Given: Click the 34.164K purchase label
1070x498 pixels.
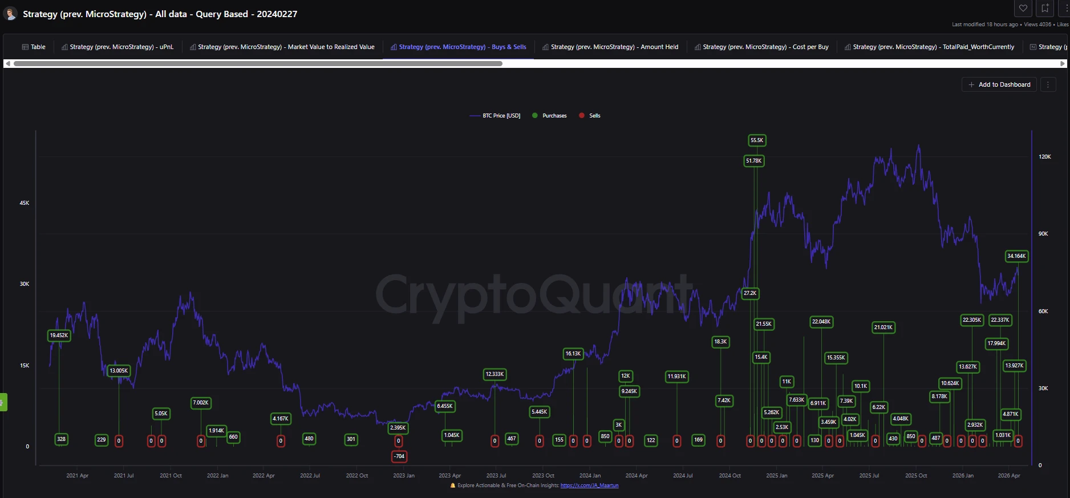Looking at the screenshot, I should point(1016,256).
